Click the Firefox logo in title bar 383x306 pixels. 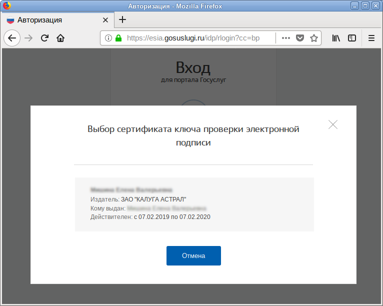pyautogui.click(x=7, y=5)
